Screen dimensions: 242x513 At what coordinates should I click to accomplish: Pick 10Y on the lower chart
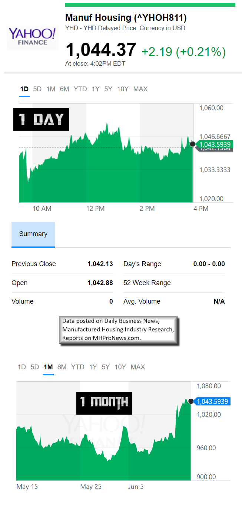point(120,367)
